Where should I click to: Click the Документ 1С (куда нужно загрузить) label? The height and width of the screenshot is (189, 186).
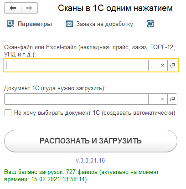pyautogui.click(x=55, y=88)
